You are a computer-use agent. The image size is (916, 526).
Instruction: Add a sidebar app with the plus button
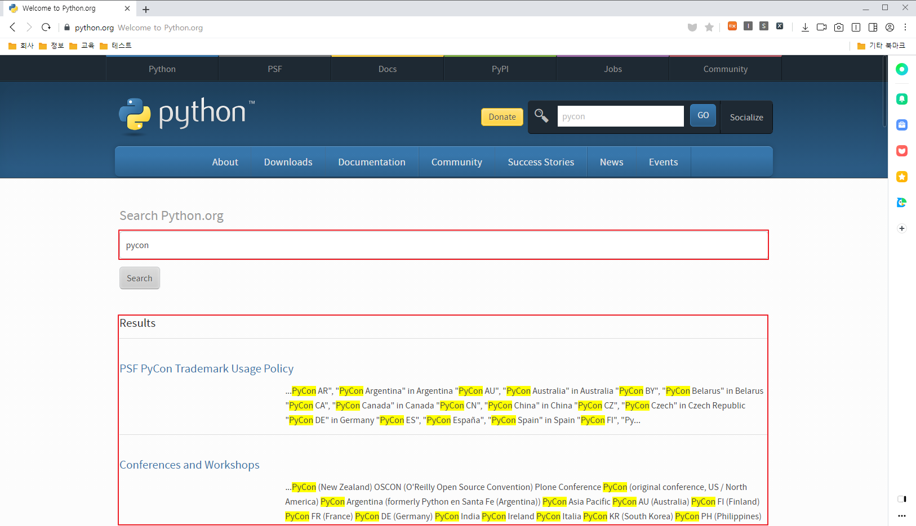click(x=902, y=228)
